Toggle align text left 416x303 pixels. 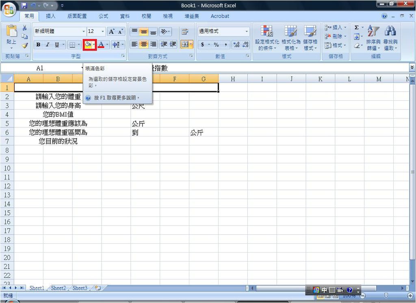tap(134, 44)
